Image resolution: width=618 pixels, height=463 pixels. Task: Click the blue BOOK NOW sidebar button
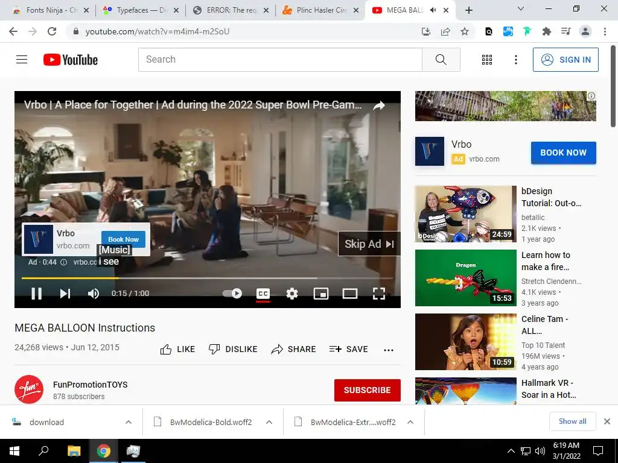pyautogui.click(x=563, y=153)
